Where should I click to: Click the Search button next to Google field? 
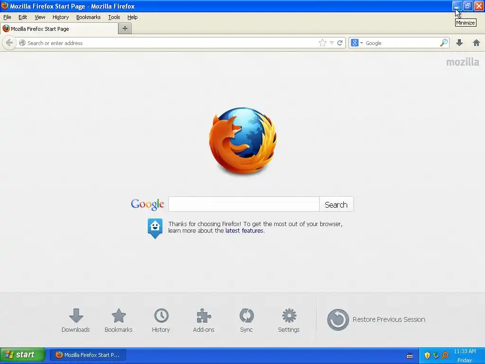[x=336, y=204]
